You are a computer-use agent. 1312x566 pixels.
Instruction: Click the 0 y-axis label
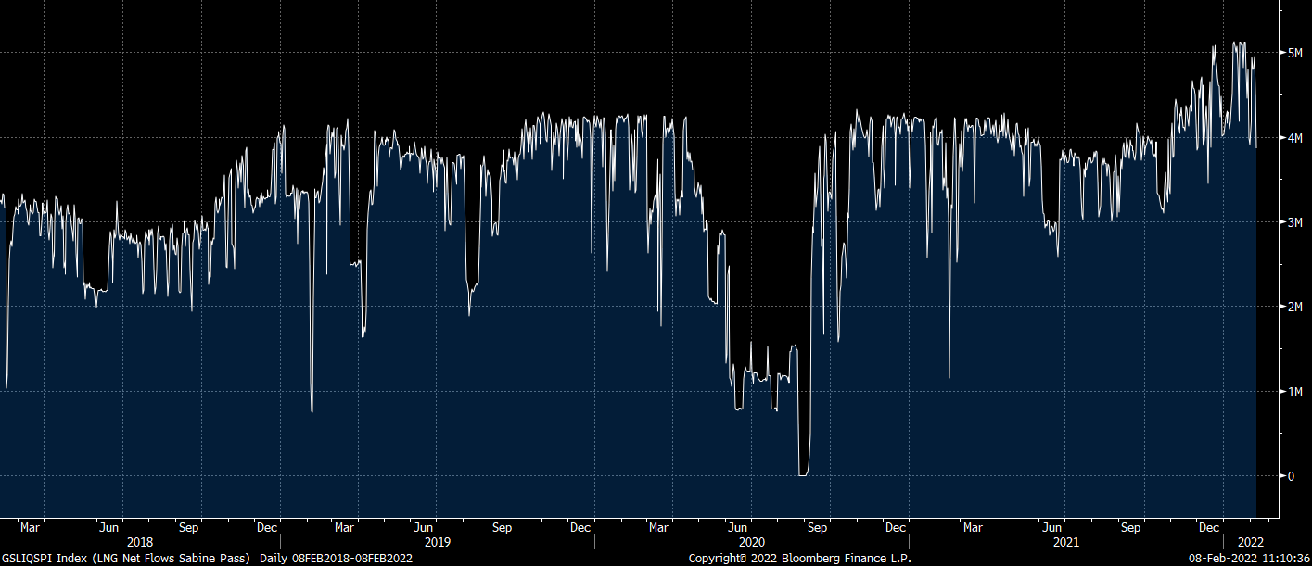click(1290, 476)
